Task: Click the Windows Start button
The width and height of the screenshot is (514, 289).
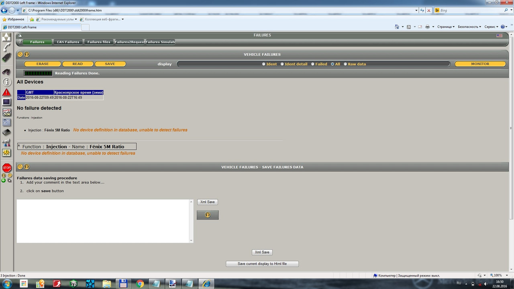Action: click(8, 284)
